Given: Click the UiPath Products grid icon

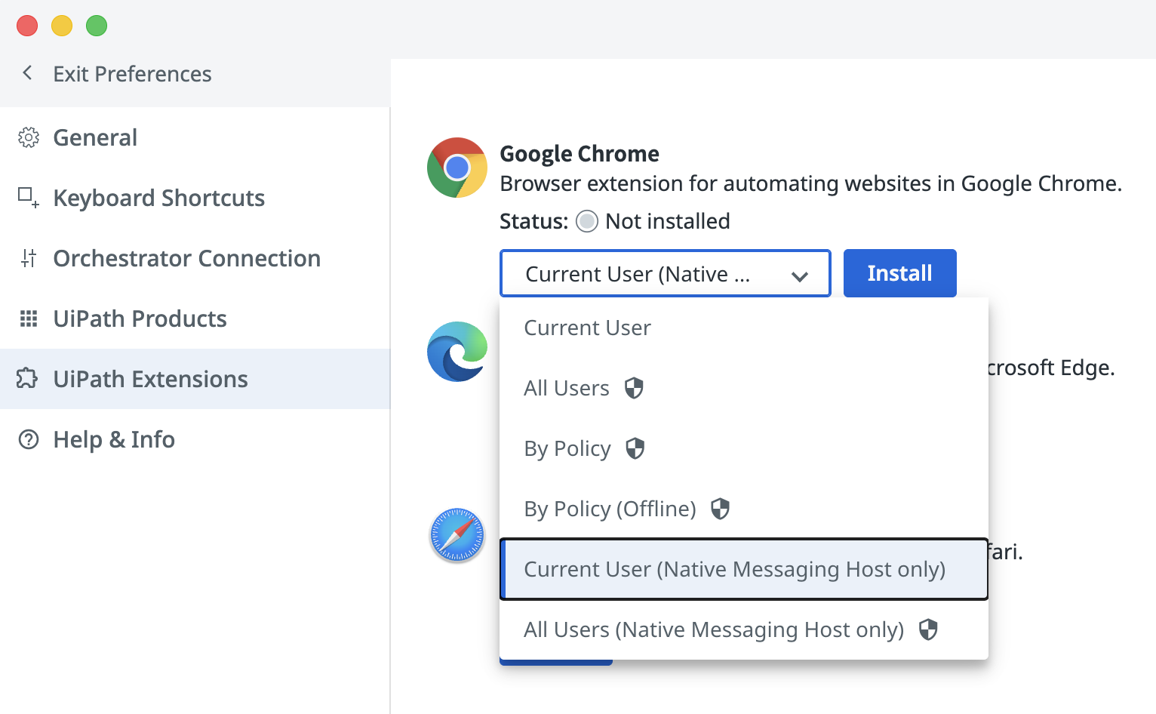Looking at the screenshot, I should pos(29,319).
